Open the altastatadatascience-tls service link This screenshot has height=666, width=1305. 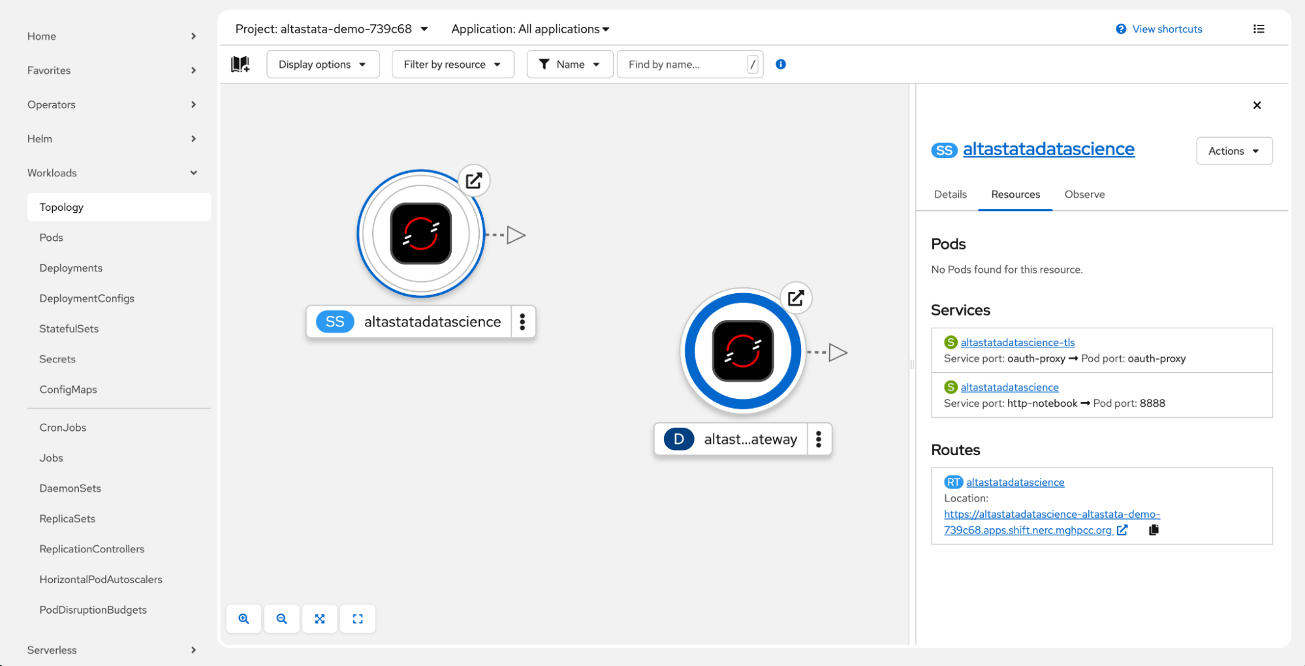[x=1017, y=342]
